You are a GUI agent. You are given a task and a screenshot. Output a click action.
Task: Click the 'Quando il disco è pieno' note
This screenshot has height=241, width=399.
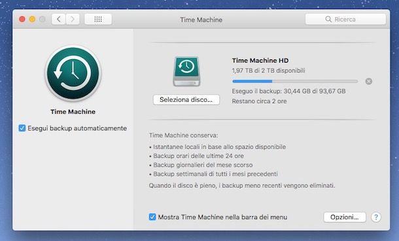coord(242,185)
